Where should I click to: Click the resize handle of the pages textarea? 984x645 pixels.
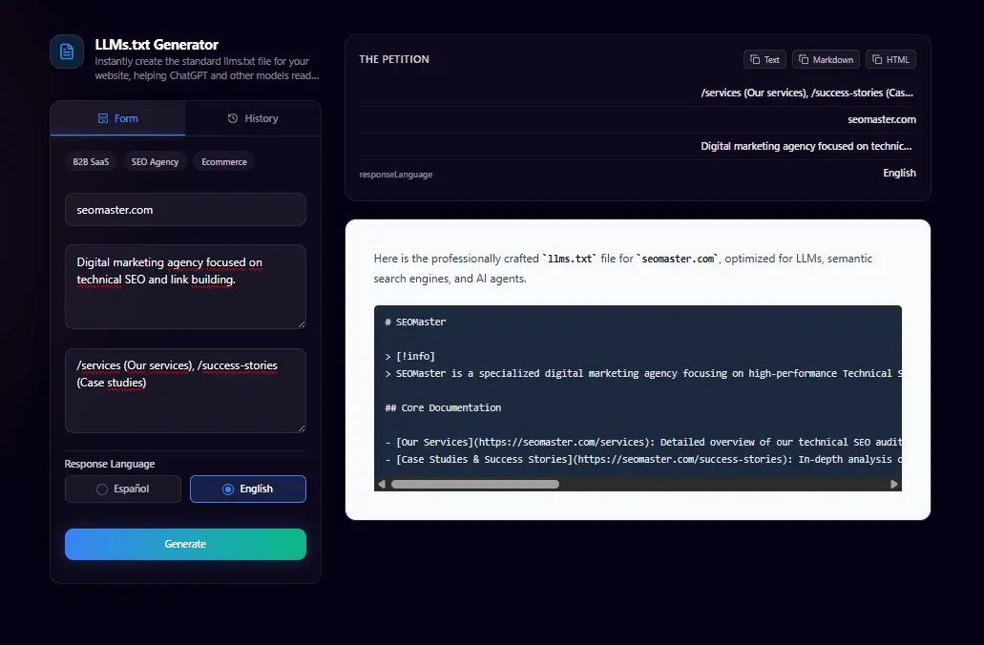(x=302, y=427)
